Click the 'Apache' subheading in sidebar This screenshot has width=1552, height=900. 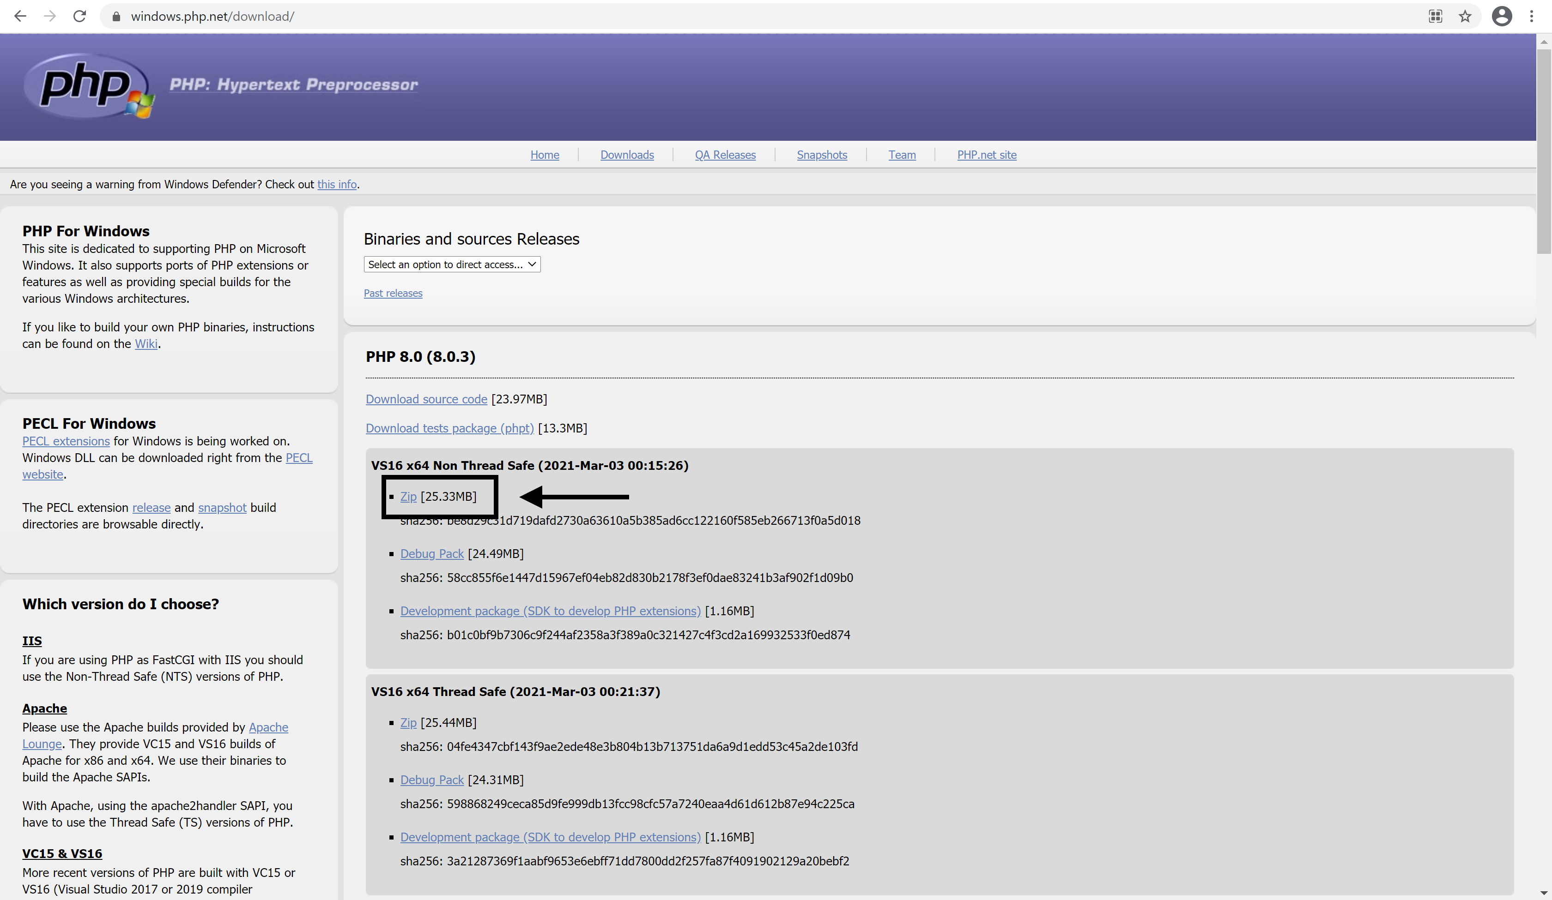tap(45, 708)
